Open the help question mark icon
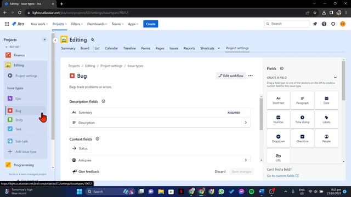 [x=324, y=24]
